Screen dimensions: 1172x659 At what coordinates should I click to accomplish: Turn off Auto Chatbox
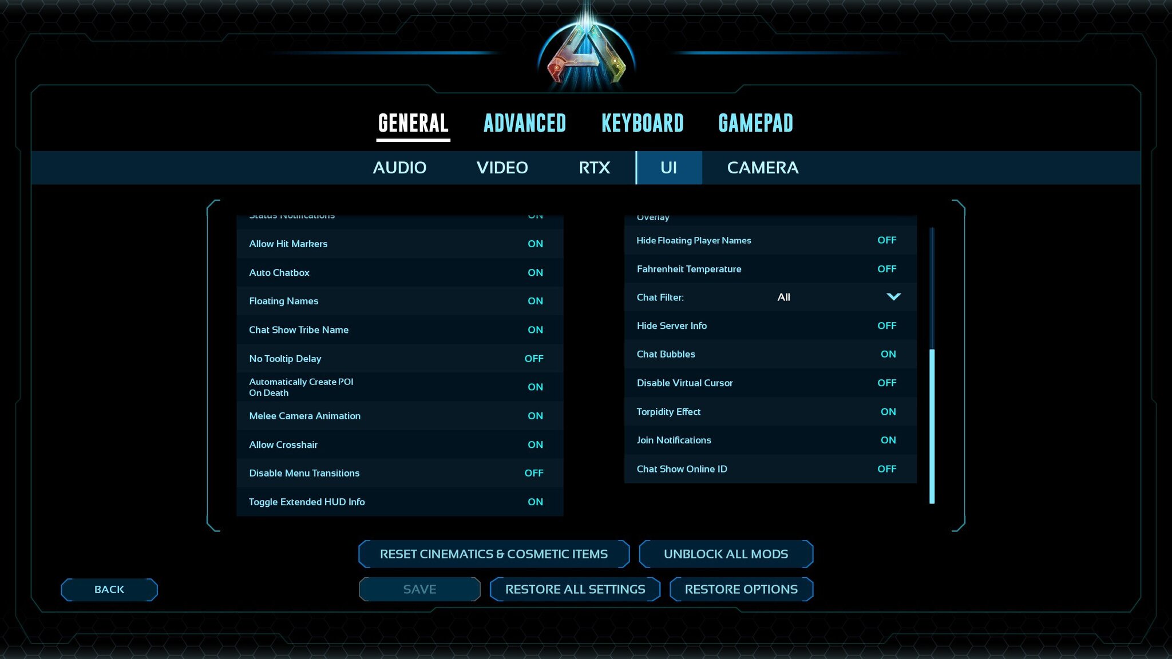pos(535,273)
